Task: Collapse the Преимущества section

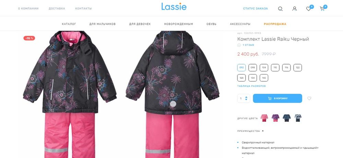Action: pyautogui.click(x=250, y=131)
